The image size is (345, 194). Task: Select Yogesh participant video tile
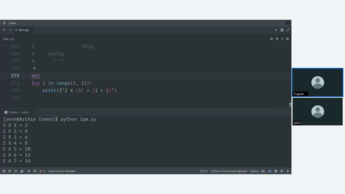pyautogui.click(x=318, y=82)
